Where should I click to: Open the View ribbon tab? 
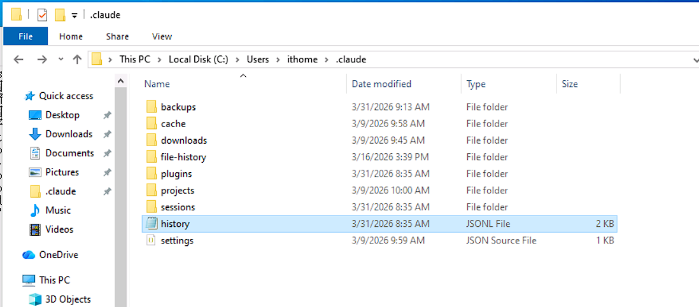[x=162, y=36]
